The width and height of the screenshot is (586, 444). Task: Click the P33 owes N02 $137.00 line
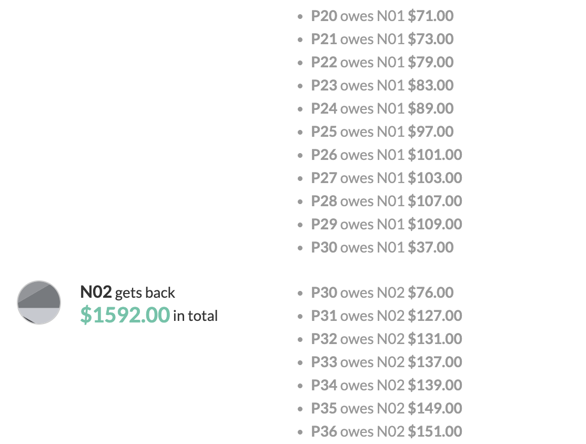[386, 362]
